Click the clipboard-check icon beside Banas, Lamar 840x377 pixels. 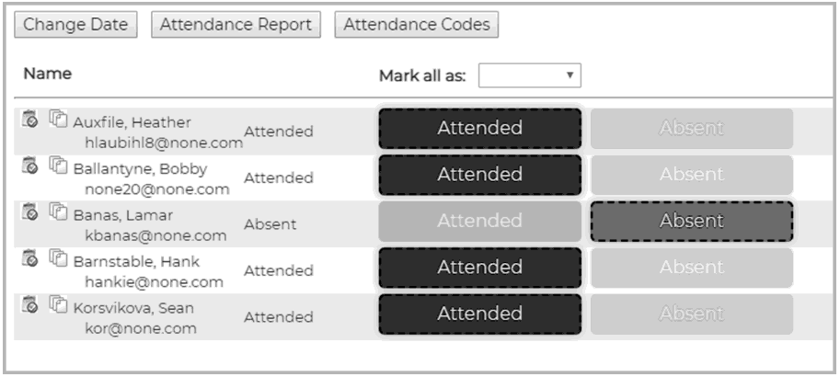(x=29, y=211)
